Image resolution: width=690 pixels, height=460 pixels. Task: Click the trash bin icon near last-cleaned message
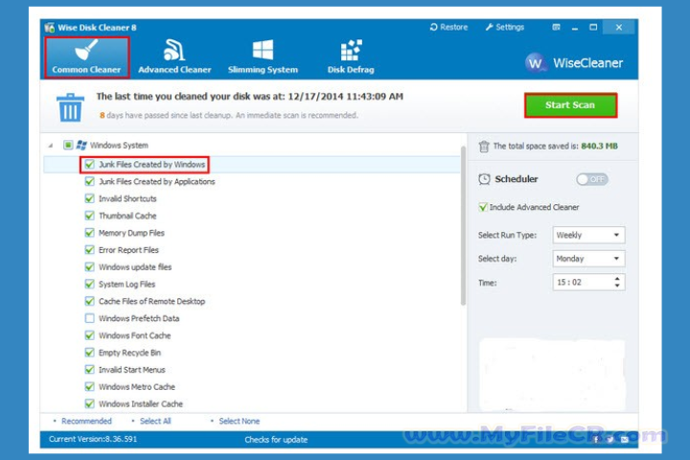pyautogui.click(x=70, y=107)
